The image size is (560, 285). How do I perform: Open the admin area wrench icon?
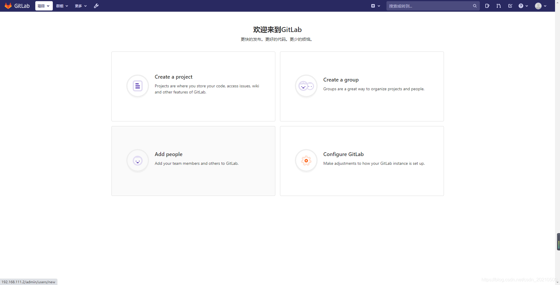96,6
